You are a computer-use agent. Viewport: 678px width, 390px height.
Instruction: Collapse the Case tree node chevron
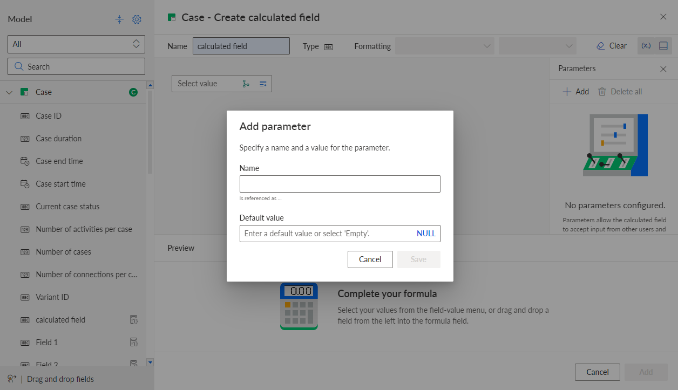[x=9, y=92]
